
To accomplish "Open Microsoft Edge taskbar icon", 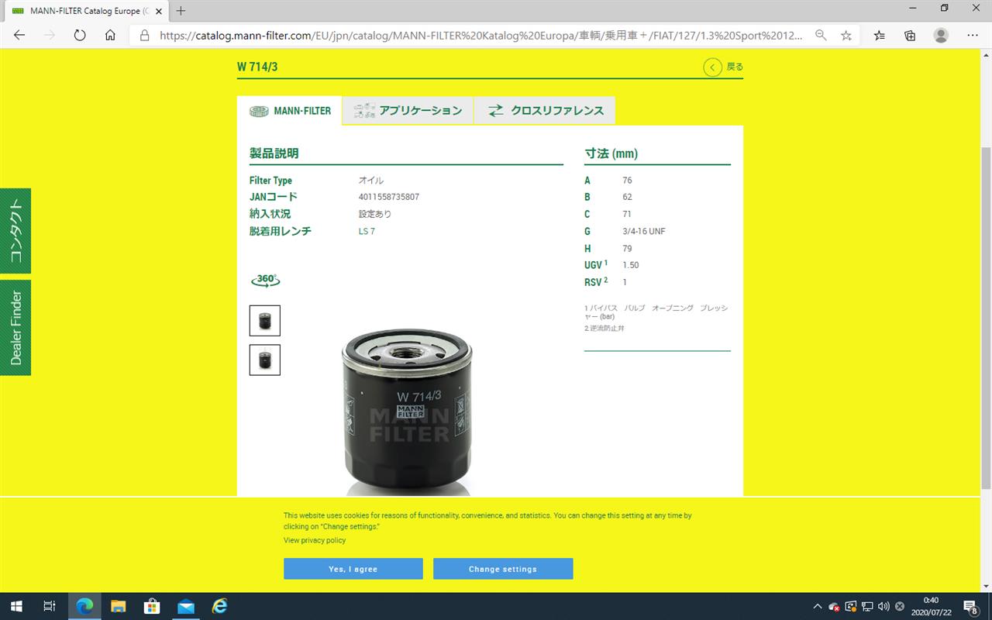I will 84,606.
